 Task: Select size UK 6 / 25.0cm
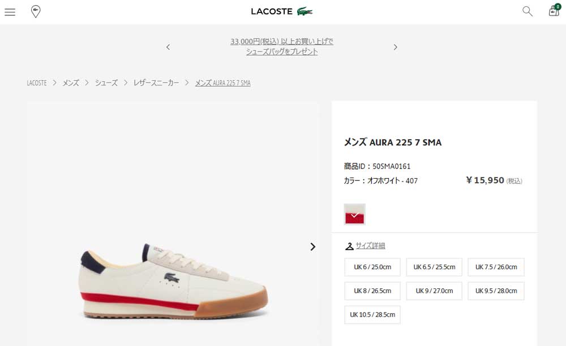tap(372, 267)
